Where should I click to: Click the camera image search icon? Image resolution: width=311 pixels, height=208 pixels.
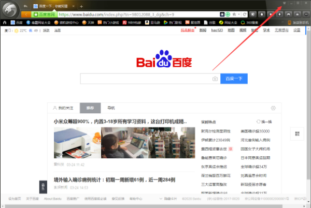(215, 79)
